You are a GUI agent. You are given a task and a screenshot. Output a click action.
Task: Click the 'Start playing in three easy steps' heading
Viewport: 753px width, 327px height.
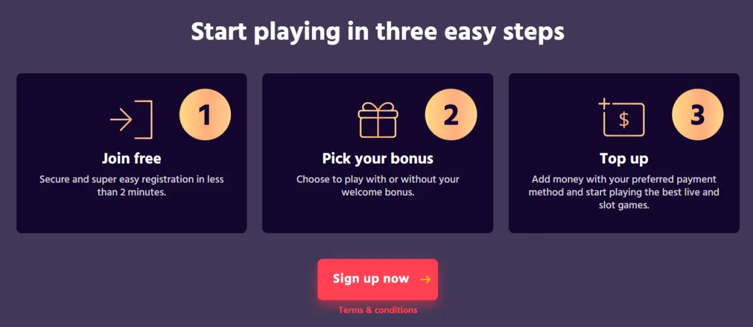[x=378, y=31]
